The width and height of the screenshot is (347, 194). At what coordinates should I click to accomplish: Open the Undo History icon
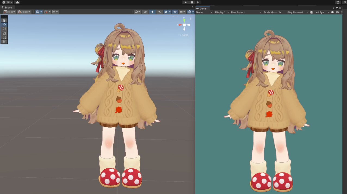[x=338, y=2]
